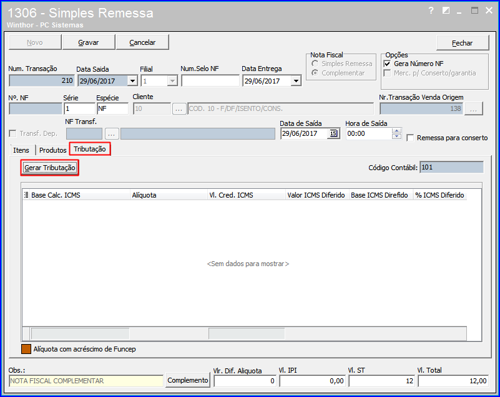Click the Hora de Saída time field

coord(370,134)
